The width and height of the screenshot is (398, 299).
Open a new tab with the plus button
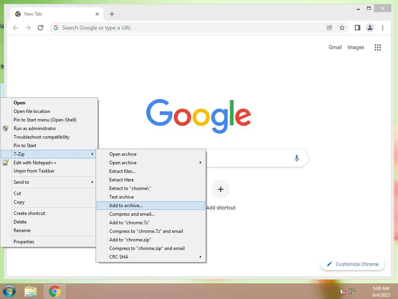click(x=112, y=14)
